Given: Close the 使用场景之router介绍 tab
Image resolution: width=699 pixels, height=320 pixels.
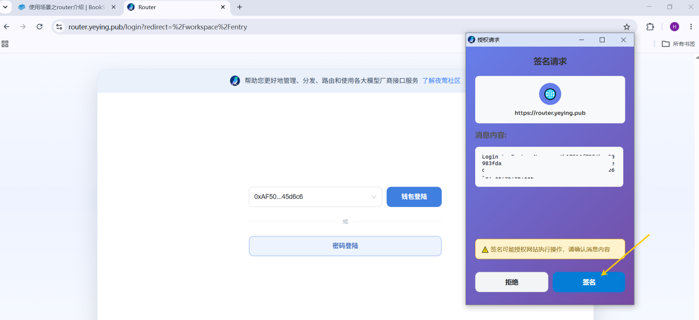Looking at the screenshot, I should coord(114,7).
